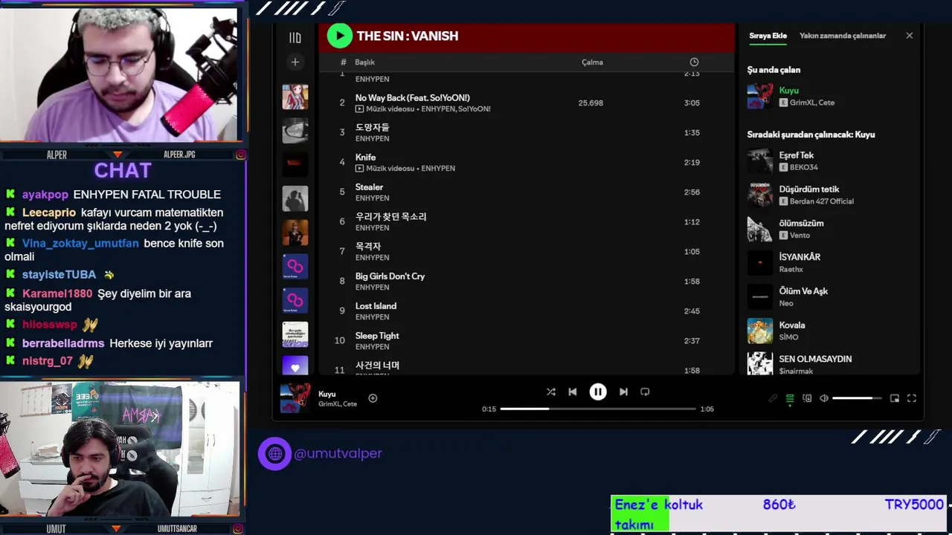
Task: Select the No Way Back track row
Action: pos(527,103)
